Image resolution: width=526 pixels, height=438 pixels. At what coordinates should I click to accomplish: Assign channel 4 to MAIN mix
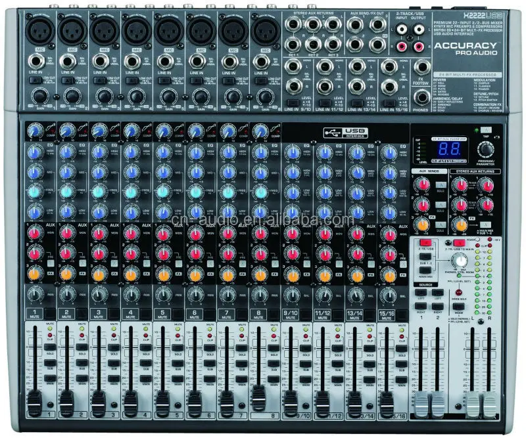[146, 379]
